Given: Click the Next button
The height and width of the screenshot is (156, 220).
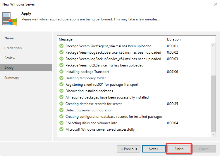Looking at the screenshot, I should click(154, 149).
